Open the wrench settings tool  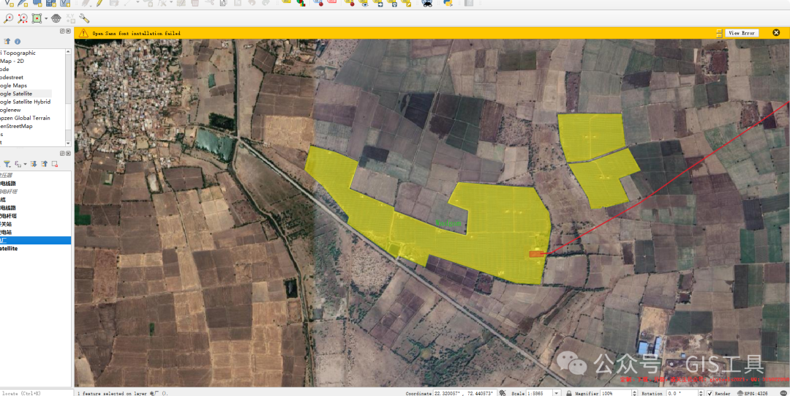click(84, 18)
